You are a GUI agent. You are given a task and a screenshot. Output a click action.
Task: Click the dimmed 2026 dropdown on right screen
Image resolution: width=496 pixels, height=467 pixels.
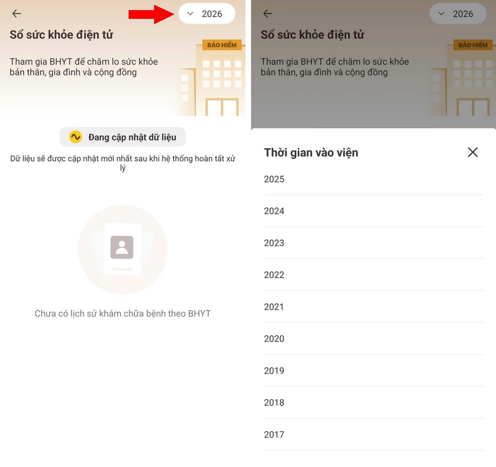pos(457,14)
